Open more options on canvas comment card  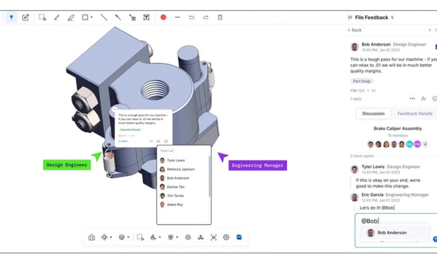tap(151, 141)
